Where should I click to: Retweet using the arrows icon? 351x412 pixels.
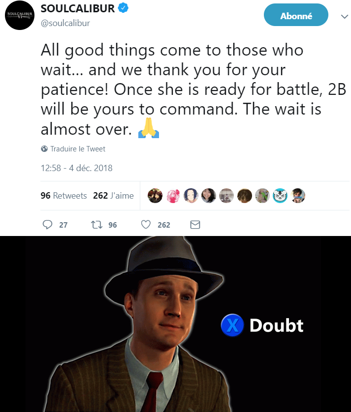coord(96,225)
